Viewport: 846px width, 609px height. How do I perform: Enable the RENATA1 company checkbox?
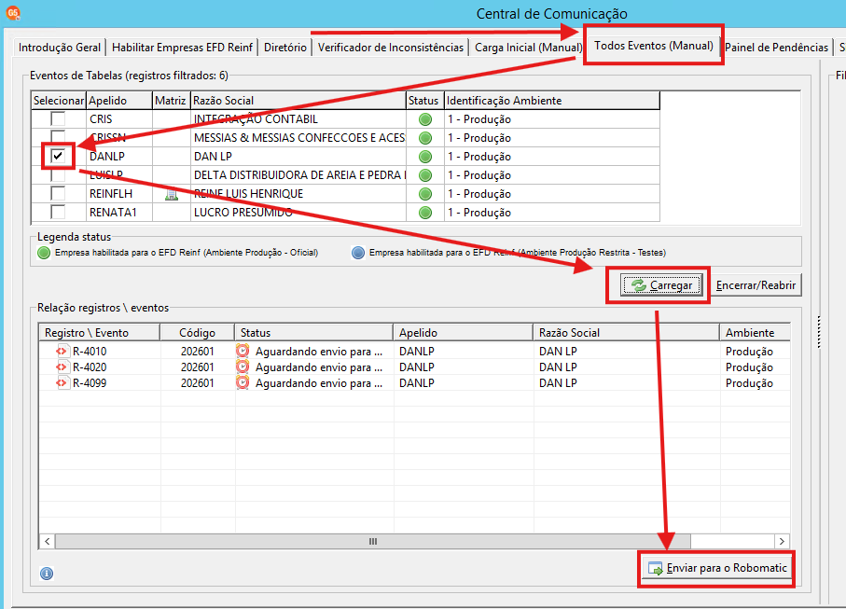[58, 212]
